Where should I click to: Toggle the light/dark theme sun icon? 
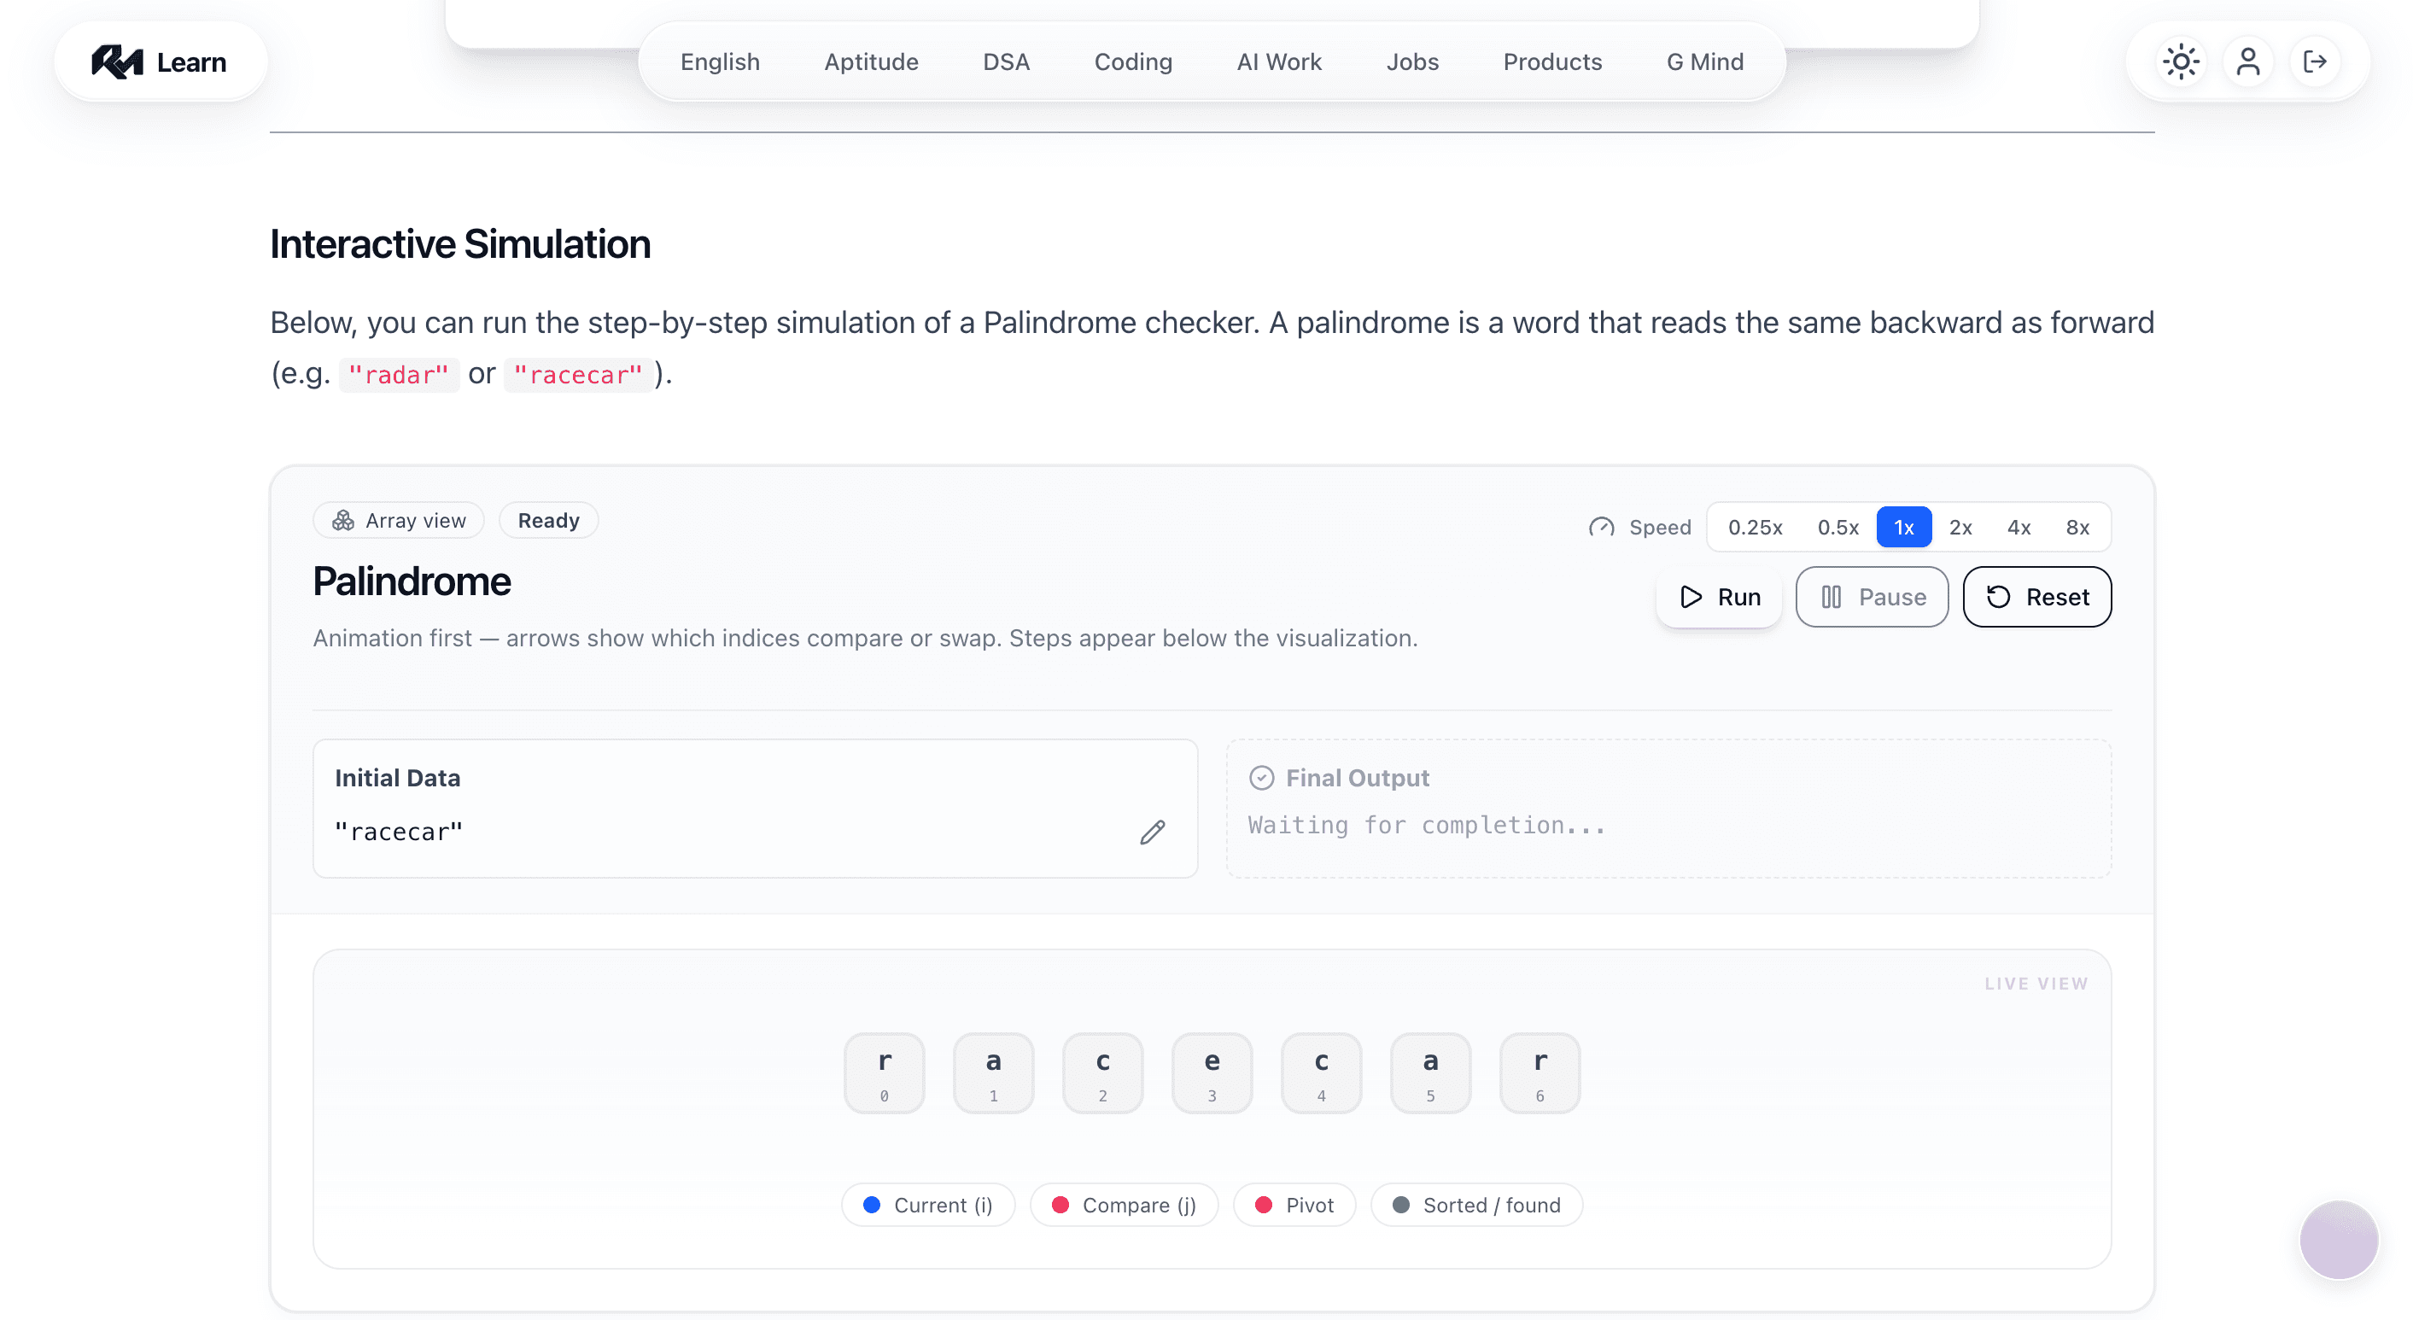point(2181,61)
